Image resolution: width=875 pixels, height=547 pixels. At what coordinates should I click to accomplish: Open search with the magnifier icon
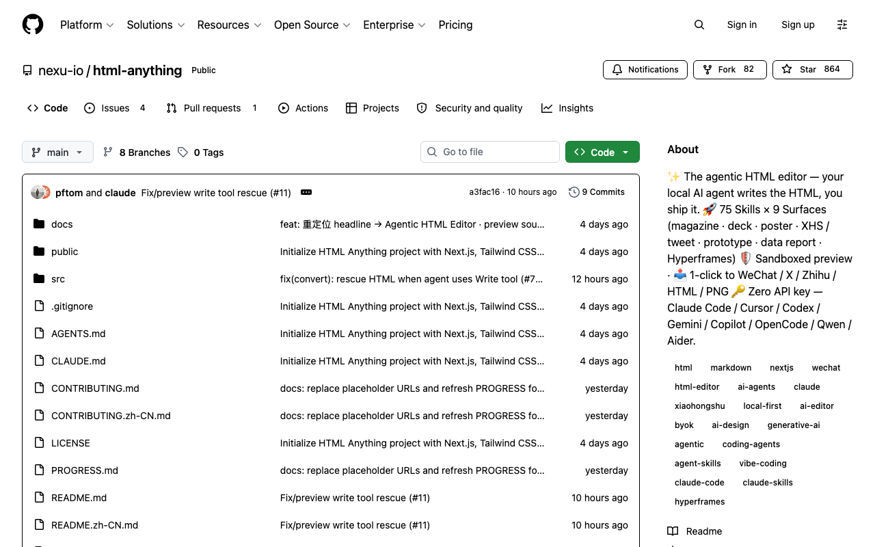click(699, 25)
